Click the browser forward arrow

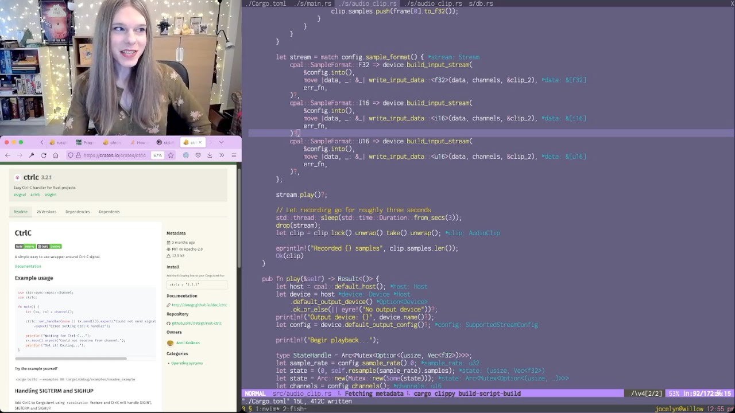pos(19,155)
